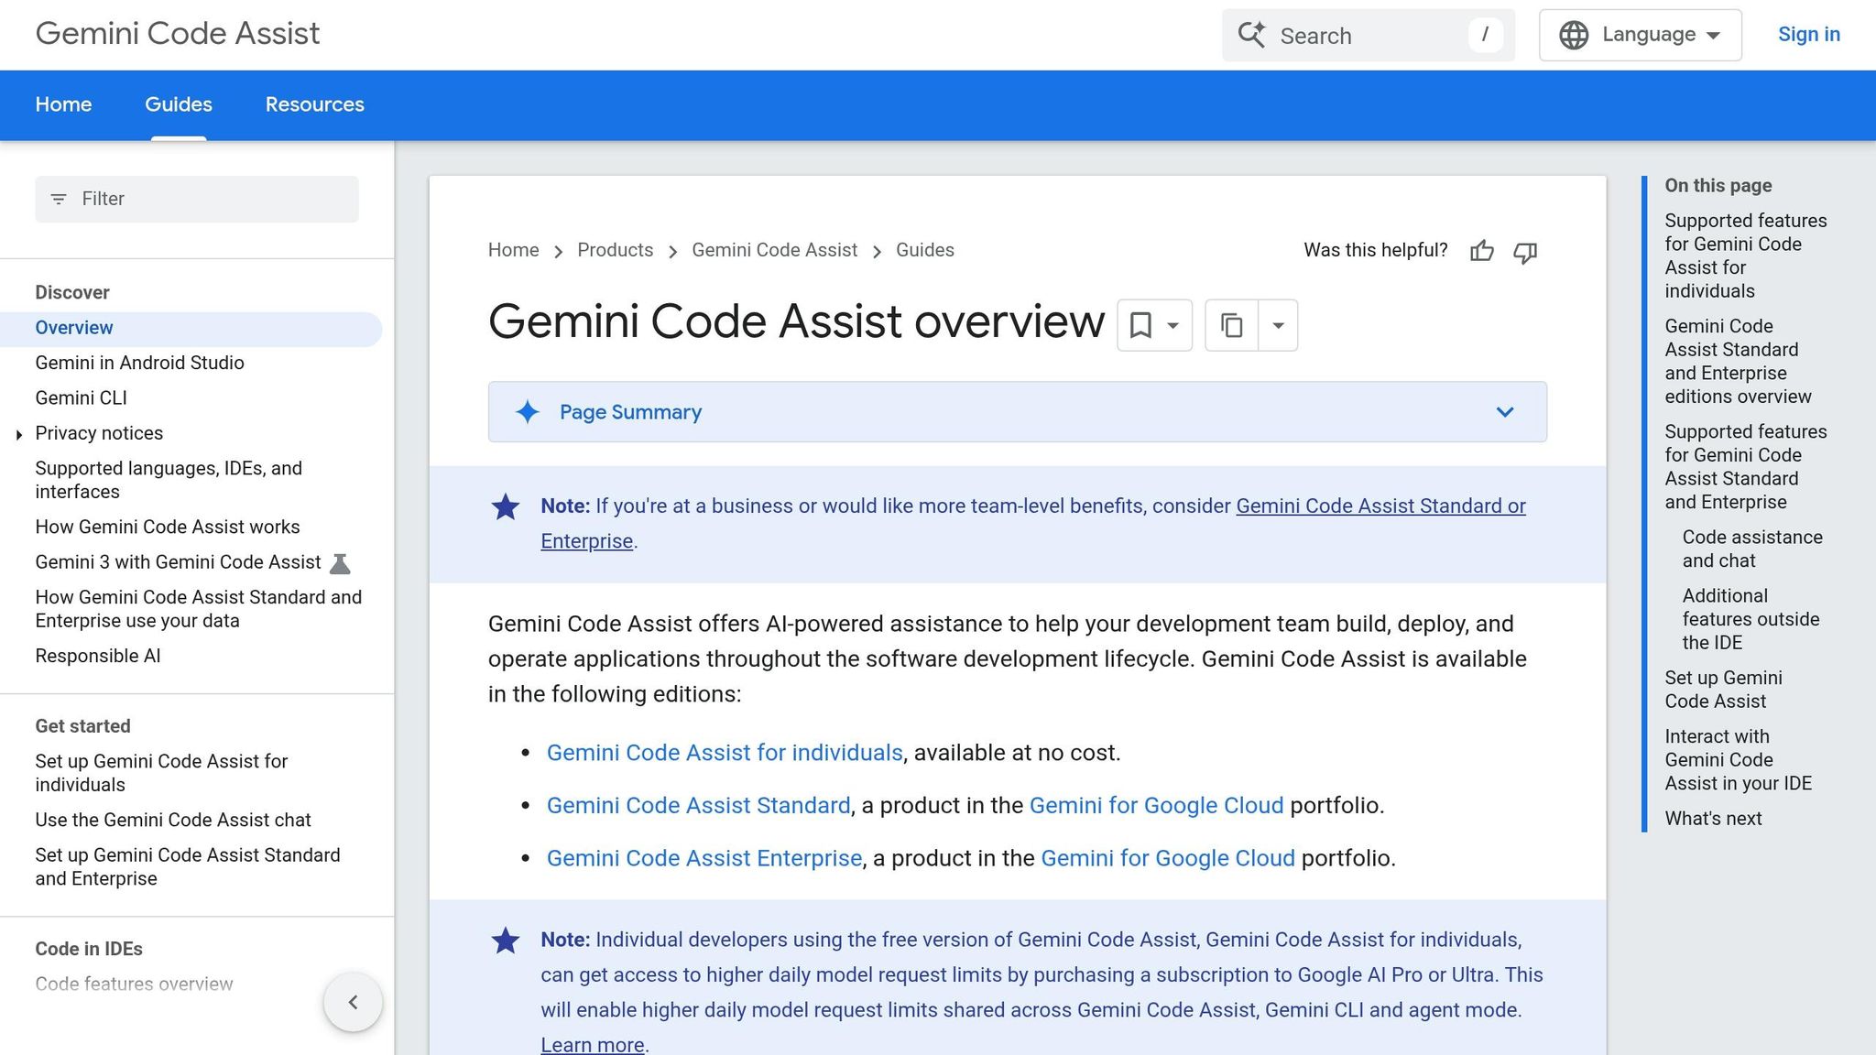Image resolution: width=1876 pixels, height=1055 pixels.
Task: Expand the Privacy notices tree arrow
Action: click(19, 434)
